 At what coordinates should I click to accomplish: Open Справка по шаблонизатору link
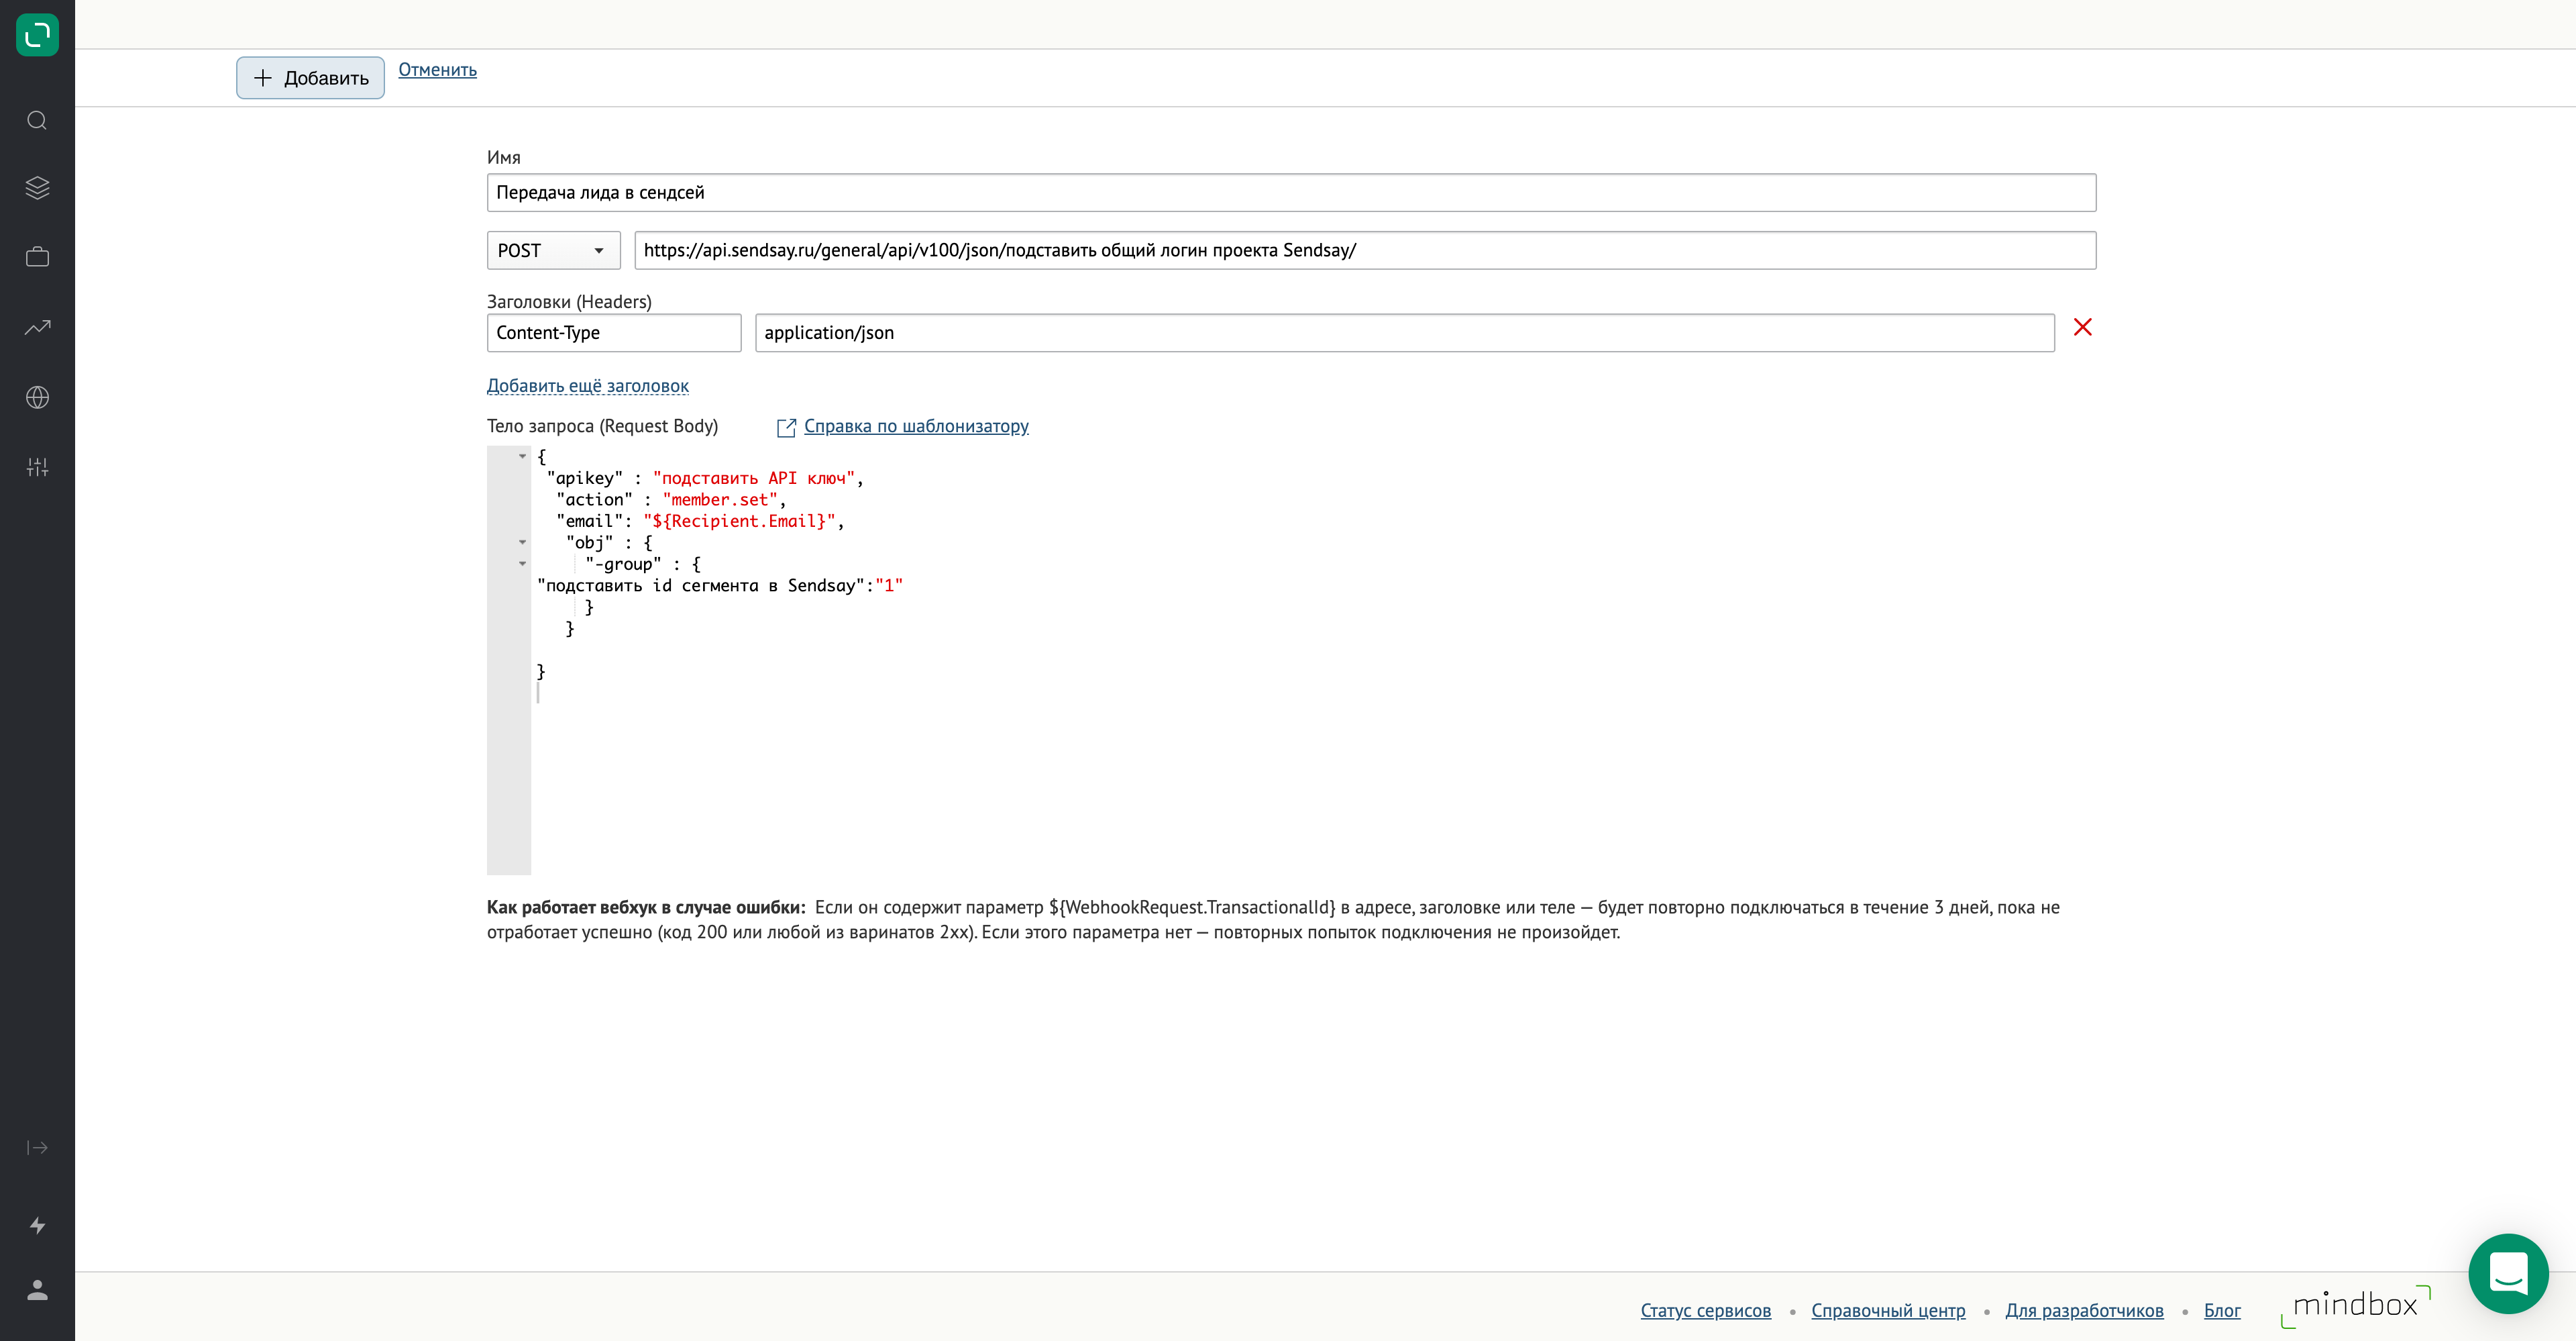[916, 426]
